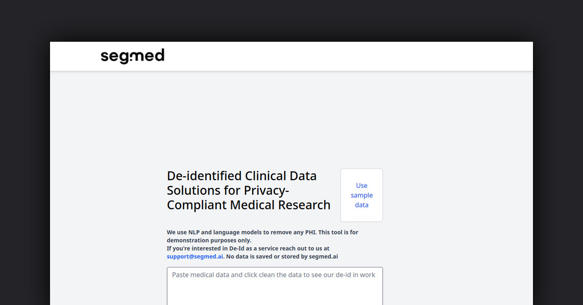Click the empty gray area above the heading
This screenshot has width=583, height=305.
coord(291,121)
